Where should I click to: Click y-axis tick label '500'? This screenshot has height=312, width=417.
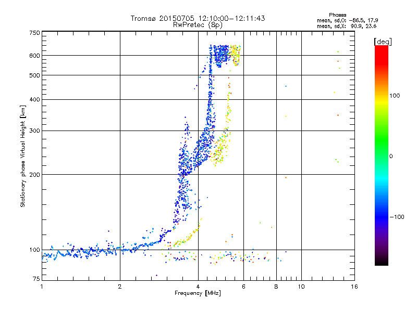pyautogui.click(x=34, y=75)
